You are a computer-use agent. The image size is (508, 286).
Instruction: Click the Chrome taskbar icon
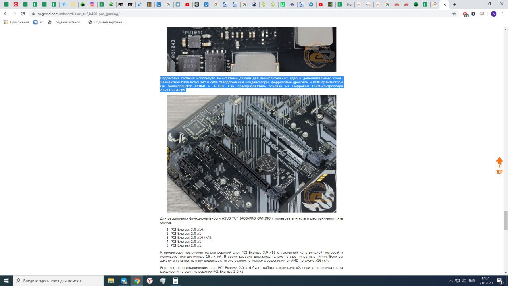(x=137, y=280)
